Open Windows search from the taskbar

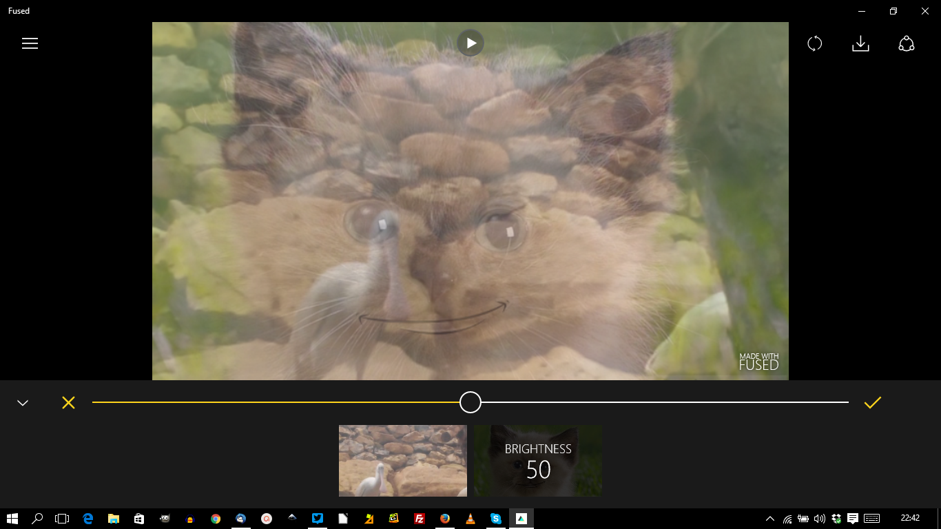click(38, 519)
